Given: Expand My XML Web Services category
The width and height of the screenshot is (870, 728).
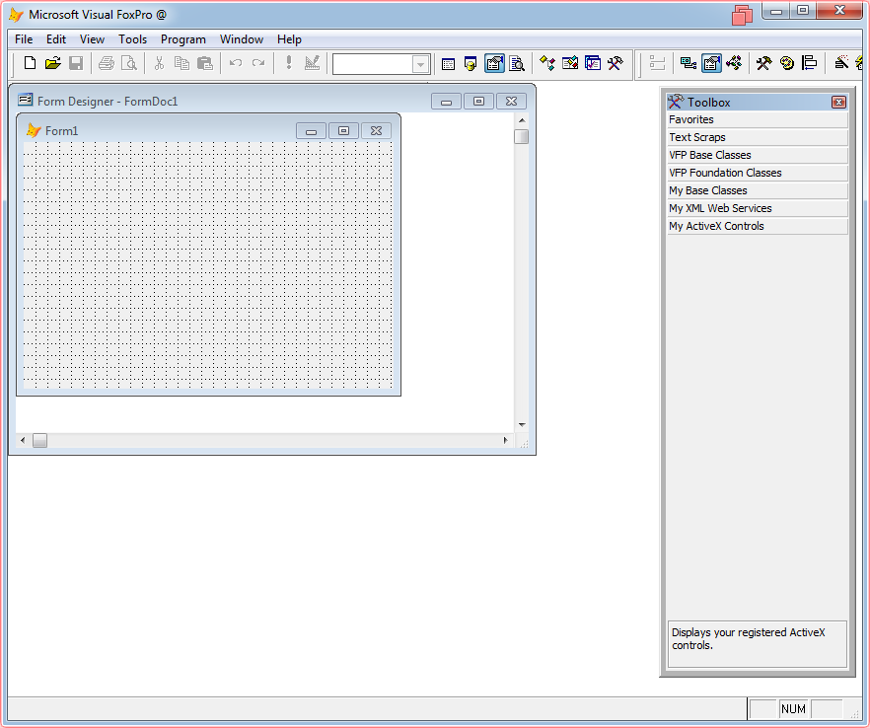Looking at the screenshot, I should (758, 209).
